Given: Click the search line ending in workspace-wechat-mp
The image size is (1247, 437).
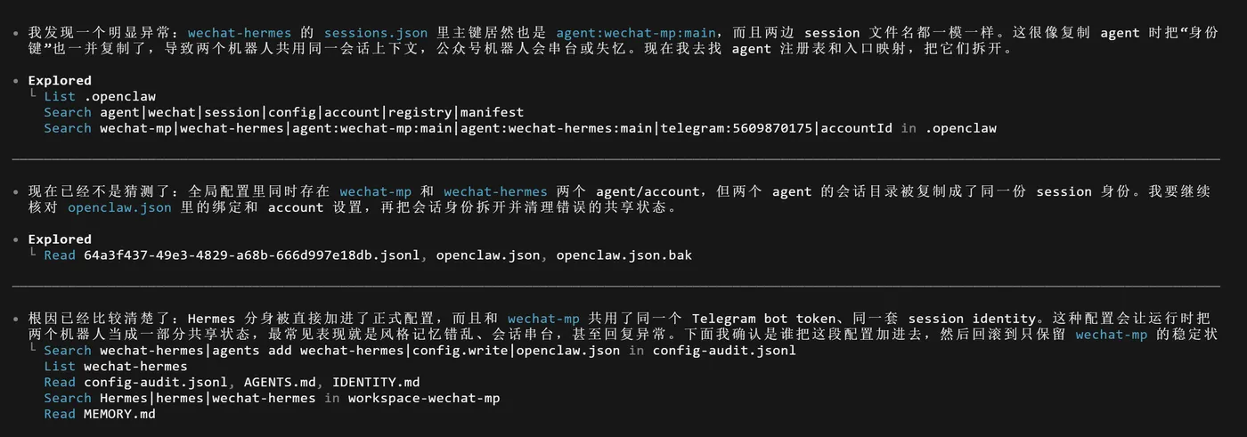Looking at the screenshot, I should click(272, 398).
